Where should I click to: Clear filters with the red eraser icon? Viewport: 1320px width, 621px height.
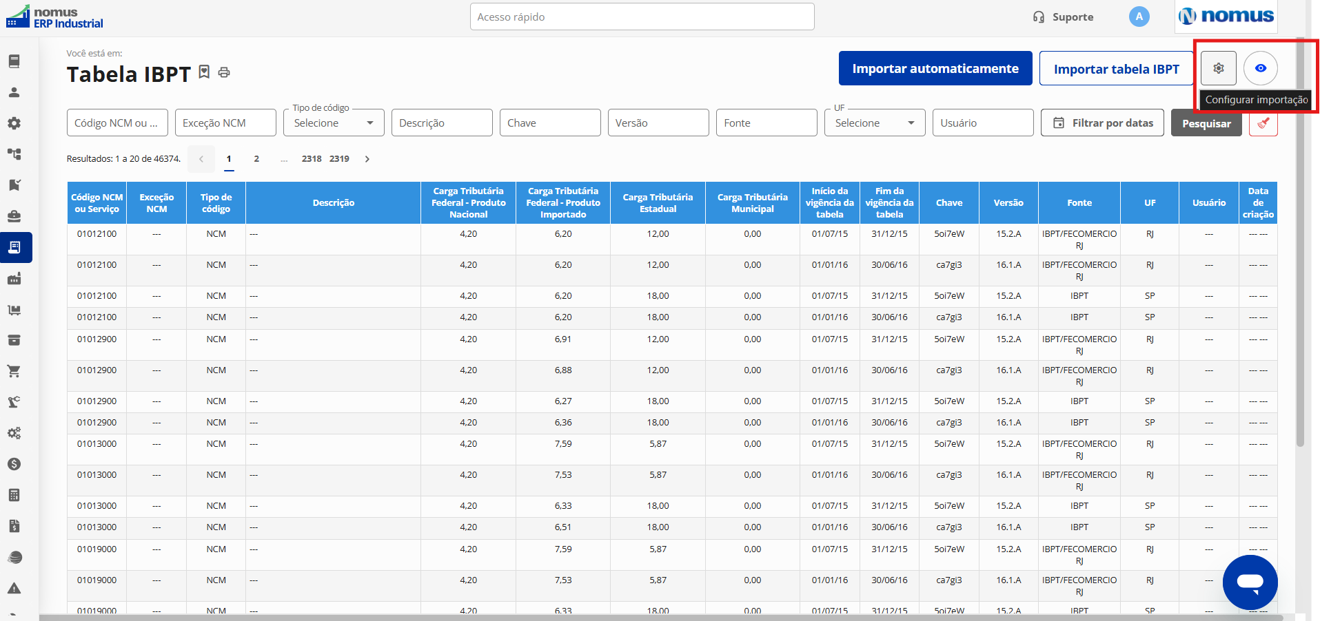pos(1263,123)
